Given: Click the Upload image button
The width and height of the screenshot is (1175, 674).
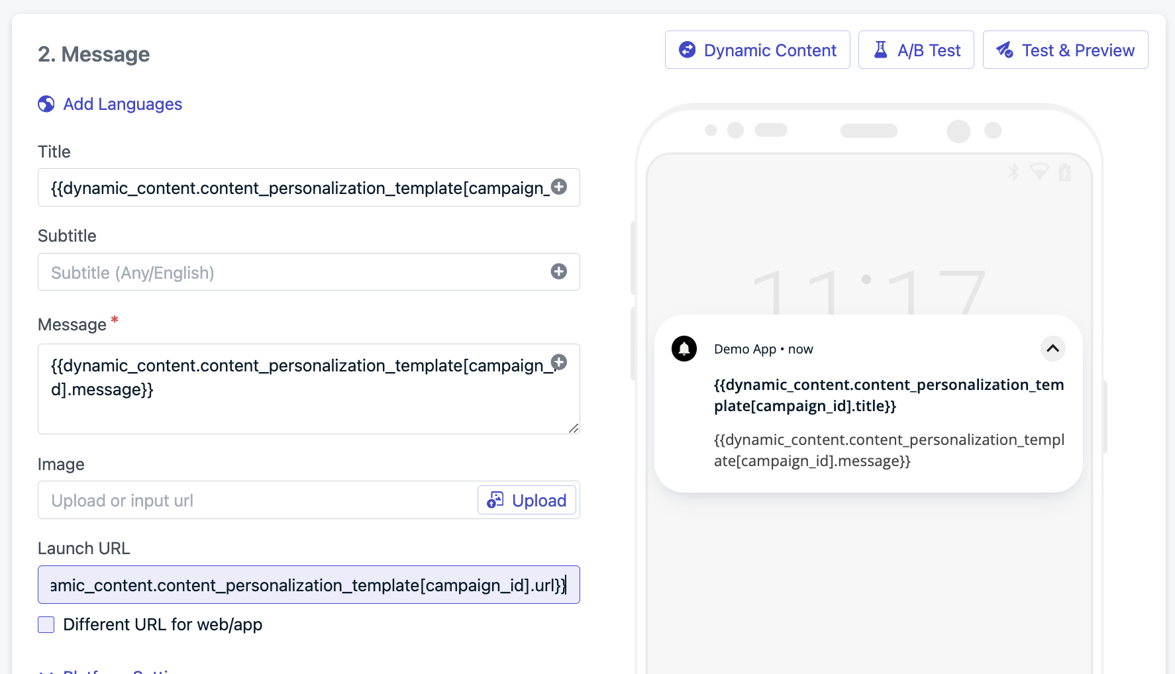Looking at the screenshot, I should [527, 500].
